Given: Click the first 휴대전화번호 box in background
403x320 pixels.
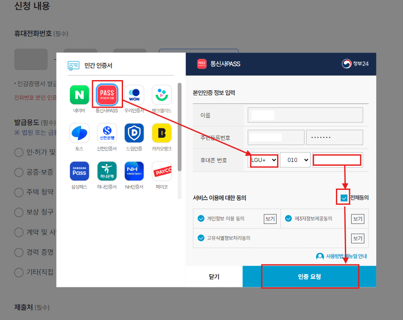Looking at the screenshot, I should (31, 59).
